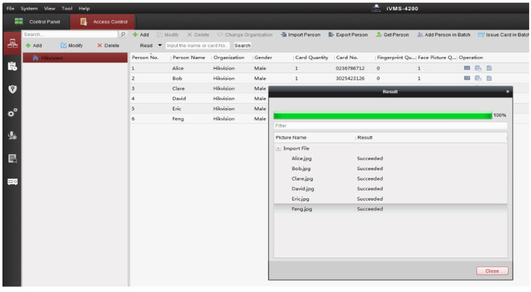Click Export Person in the toolbar
Screen dimensions: 531x292
[348, 34]
